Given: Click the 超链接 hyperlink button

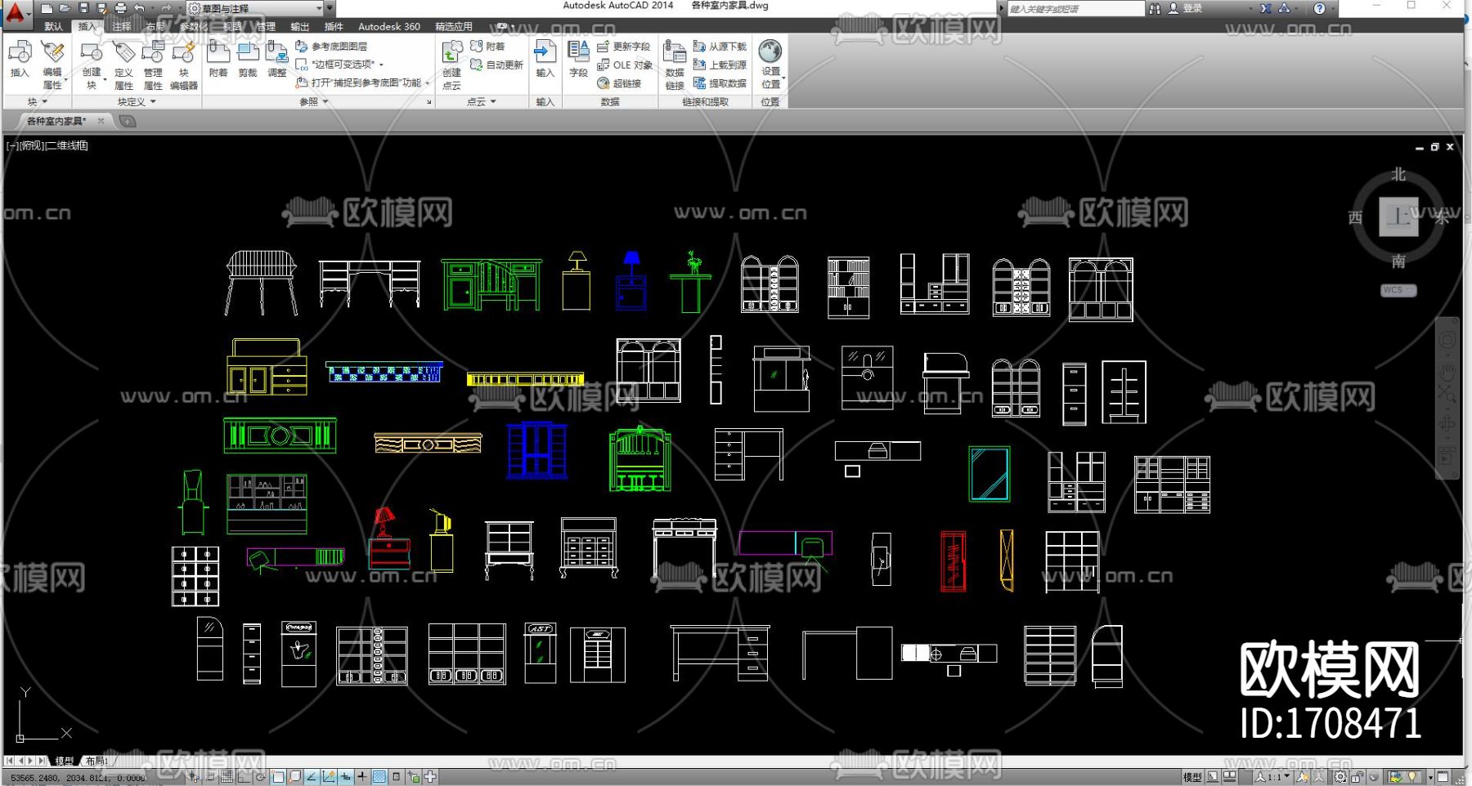Looking at the screenshot, I should [620, 83].
